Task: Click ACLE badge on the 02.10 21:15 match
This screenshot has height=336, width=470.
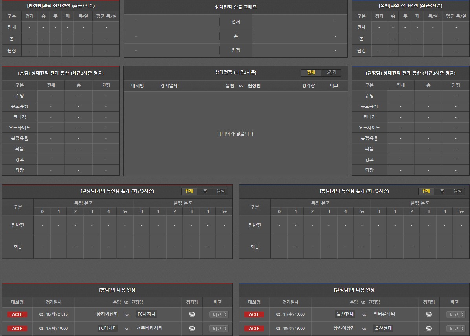Action: click(x=17, y=314)
